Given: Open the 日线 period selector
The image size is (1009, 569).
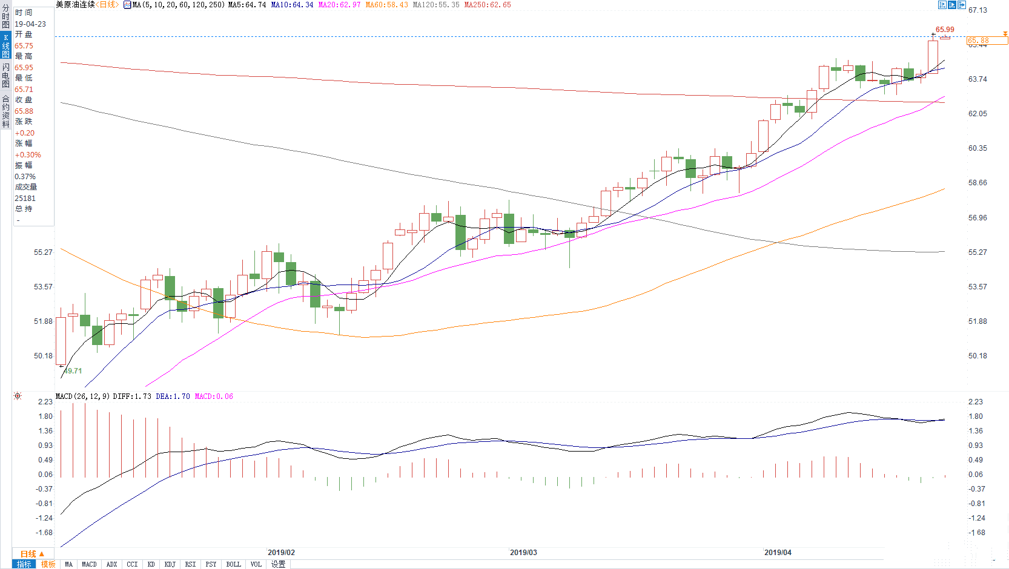Looking at the screenshot, I should 33,554.
